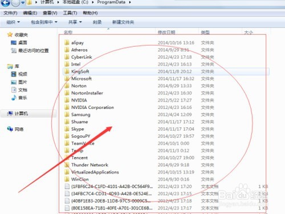Viewport: 285px width, 214px height.
Task: Select the 网络 icon in sidebar
Action: [10, 129]
